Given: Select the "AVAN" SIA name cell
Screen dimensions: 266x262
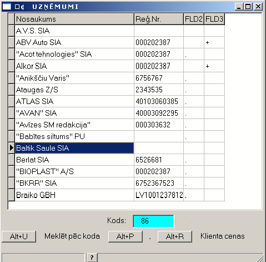Looking at the screenshot, I should click(x=74, y=113).
